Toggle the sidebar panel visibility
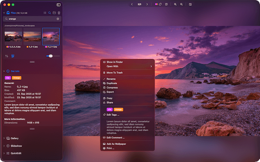The image size is (260, 162). [58, 4]
